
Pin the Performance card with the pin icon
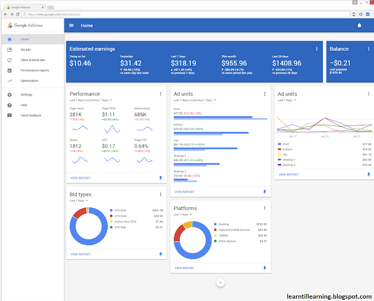[161, 178]
